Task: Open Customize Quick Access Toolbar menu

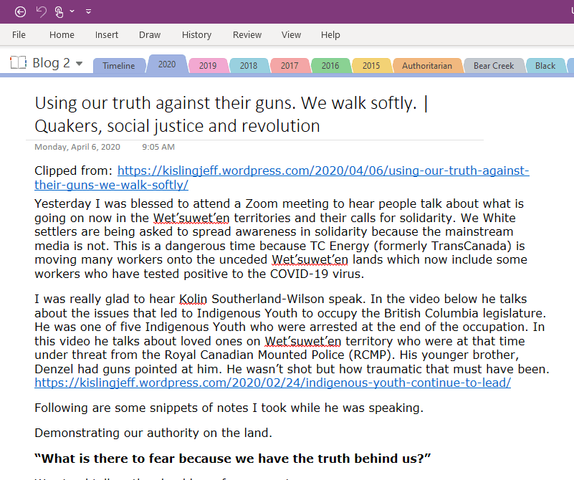Action: point(88,12)
